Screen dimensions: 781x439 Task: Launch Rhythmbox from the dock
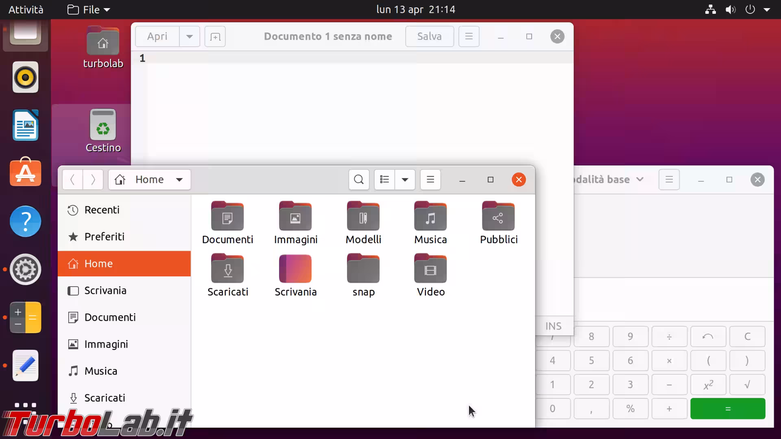(25, 77)
